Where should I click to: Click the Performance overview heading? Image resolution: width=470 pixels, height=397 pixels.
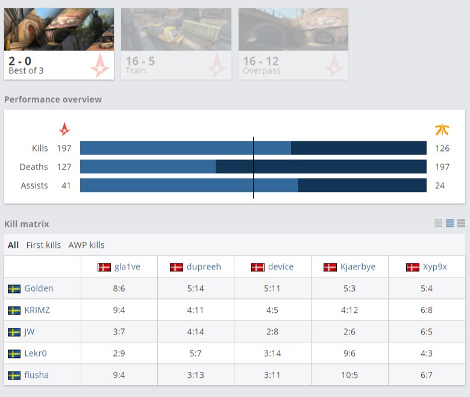point(53,99)
